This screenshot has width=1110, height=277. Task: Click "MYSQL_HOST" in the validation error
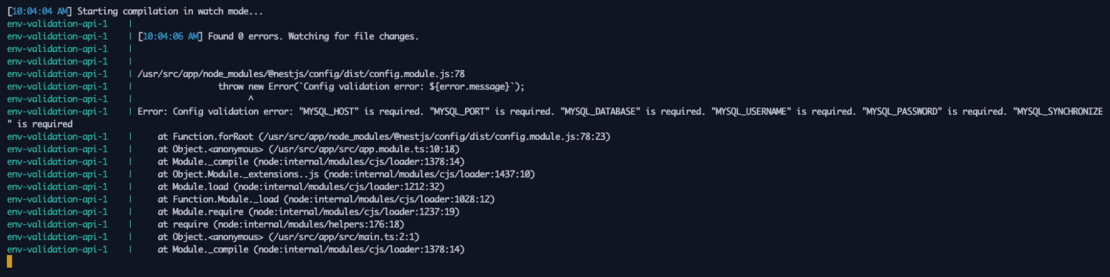[x=329, y=112]
